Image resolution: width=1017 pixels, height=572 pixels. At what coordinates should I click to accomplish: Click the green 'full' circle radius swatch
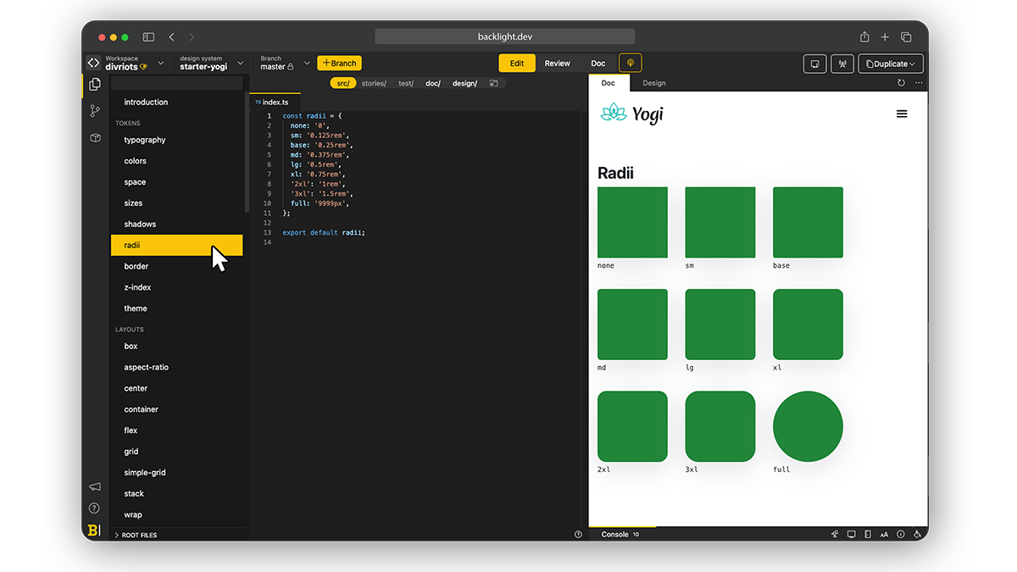(x=808, y=426)
